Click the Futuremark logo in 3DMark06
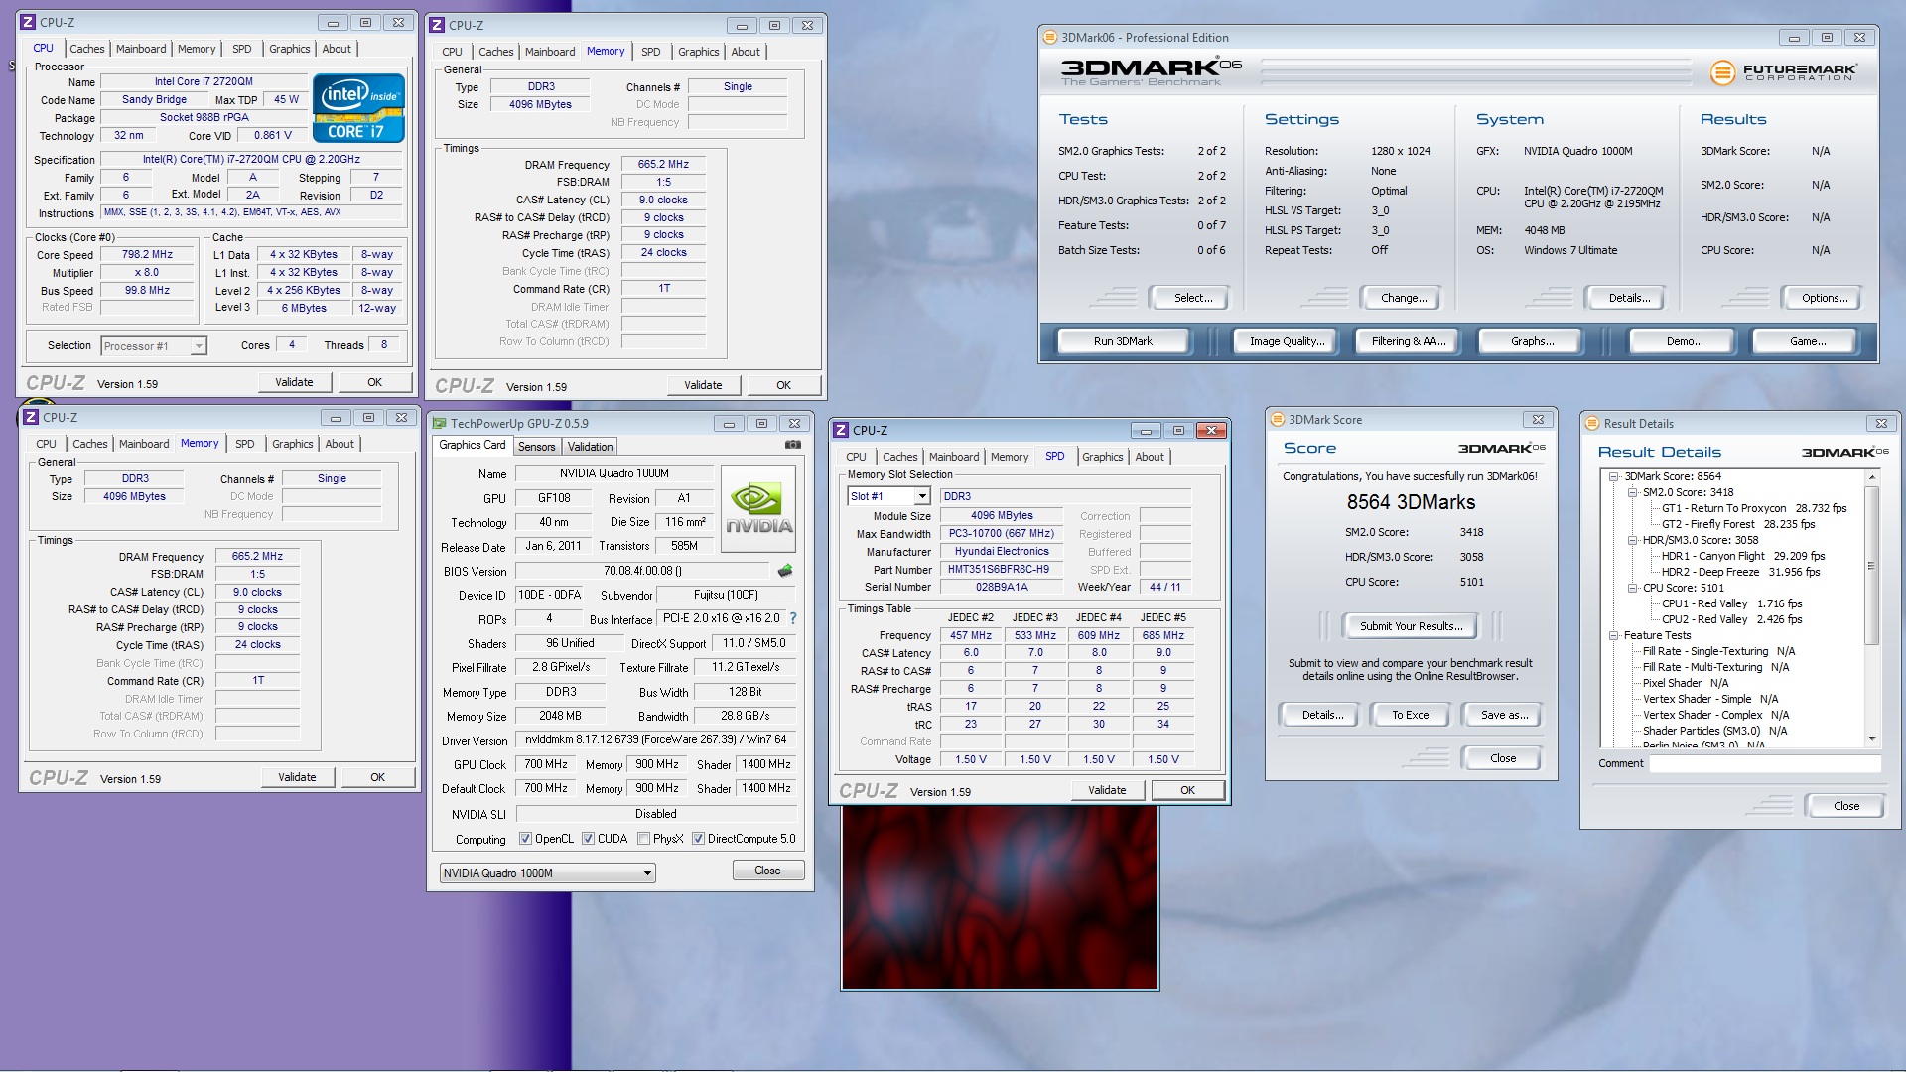1906x1072 pixels. [1784, 72]
